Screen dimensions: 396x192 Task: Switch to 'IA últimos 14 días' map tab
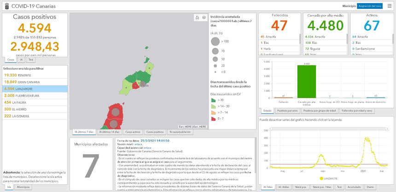pos(109,132)
